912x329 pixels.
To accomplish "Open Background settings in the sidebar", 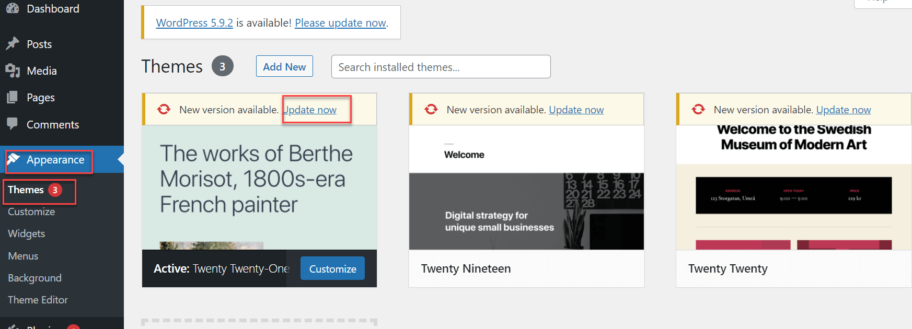I will [x=34, y=278].
